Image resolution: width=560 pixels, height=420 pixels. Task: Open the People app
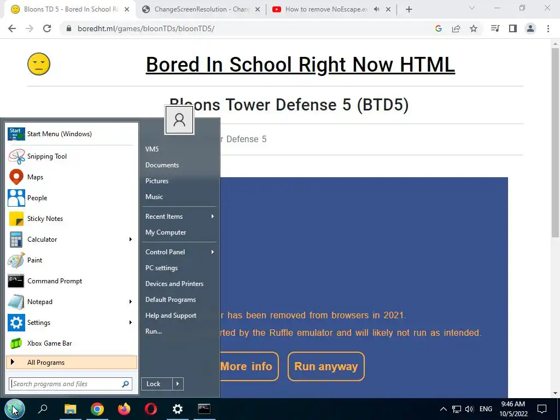(x=72, y=198)
